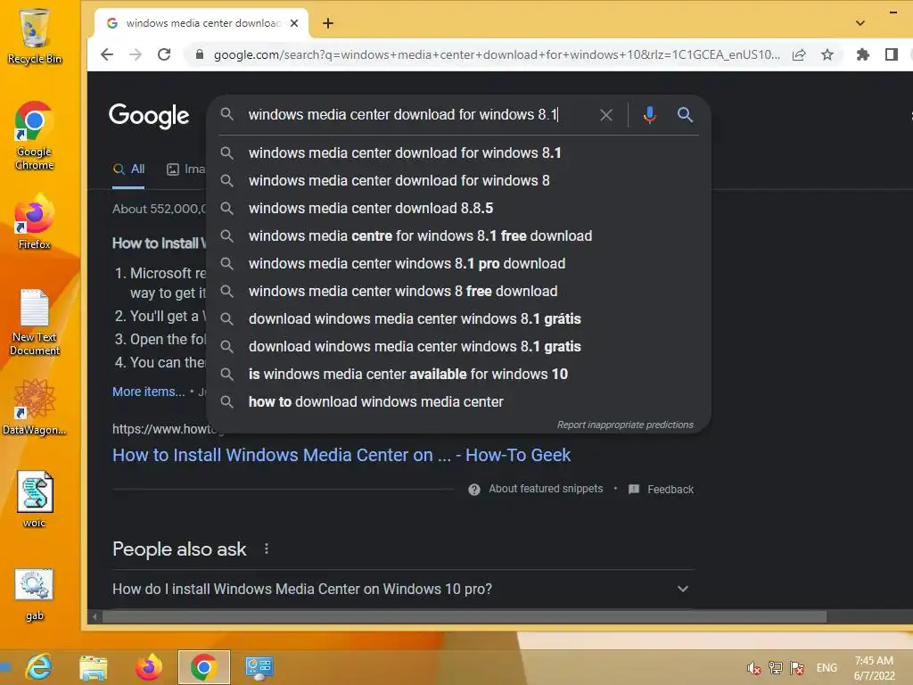Submit search with blue magnifier icon

coord(686,115)
